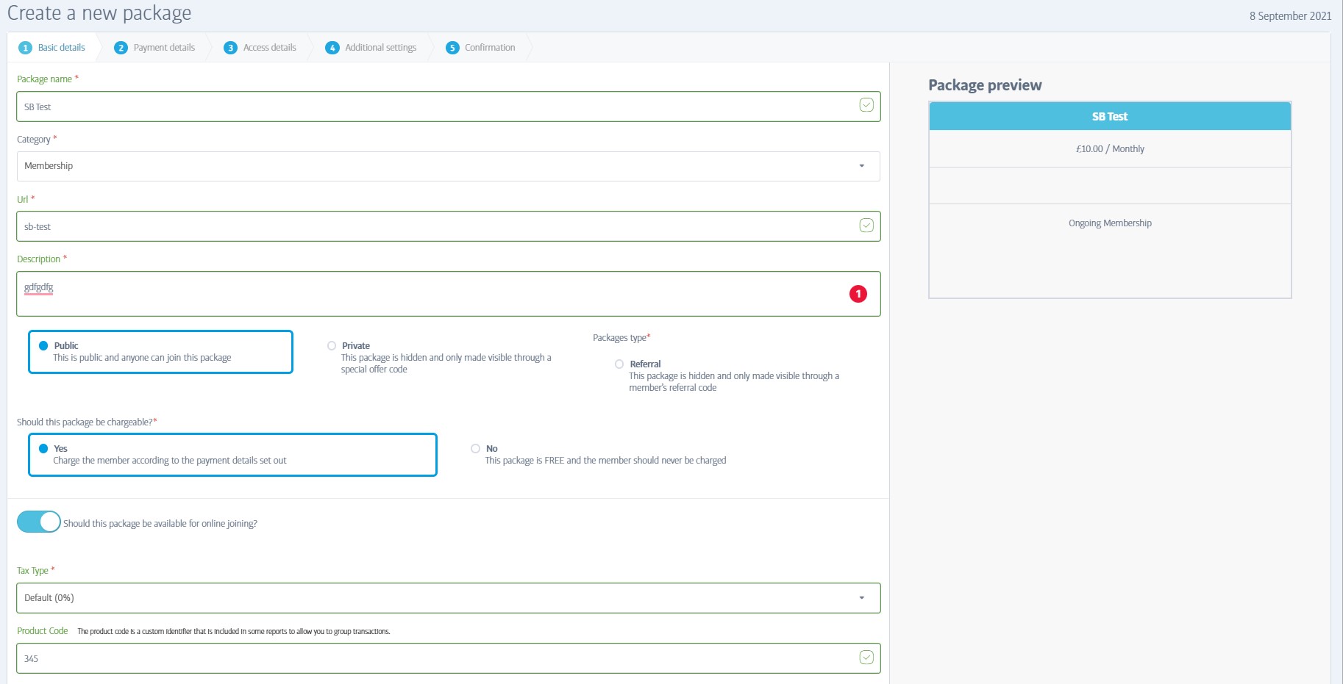Click the Package name validation checkmark icon
This screenshot has height=684, width=1343.
(x=866, y=105)
